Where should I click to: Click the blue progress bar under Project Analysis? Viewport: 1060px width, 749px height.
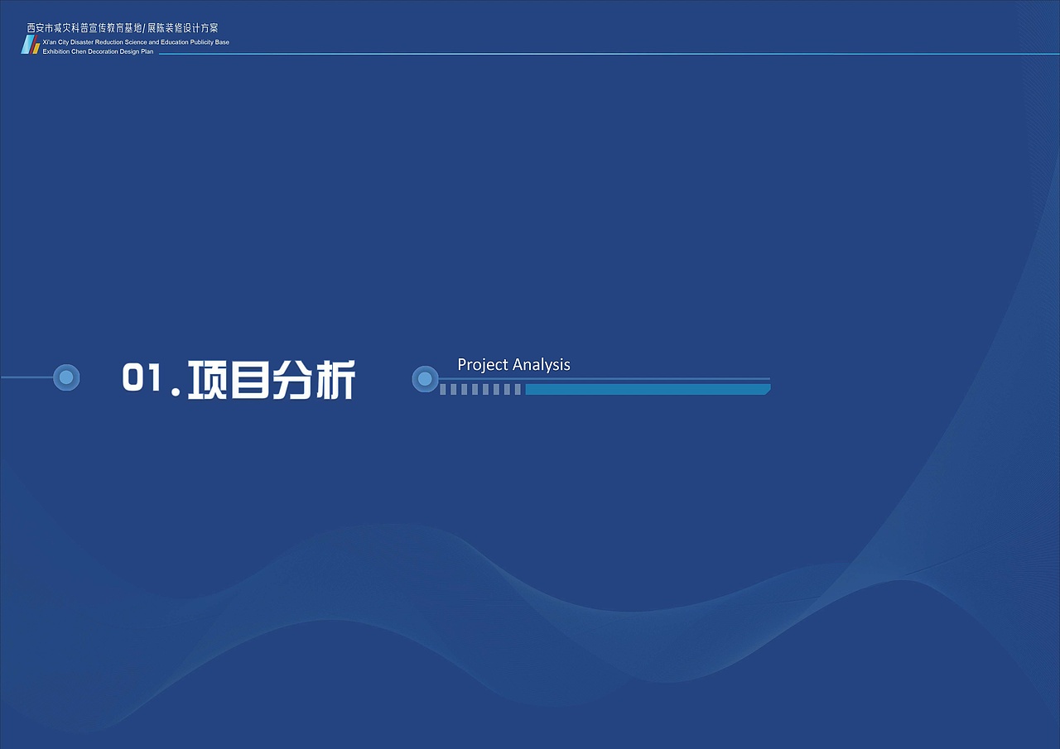click(646, 387)
